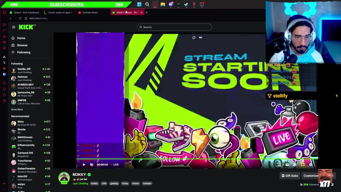Unmute the stream audio
341x192 pixels.
(x=92, y=165)
